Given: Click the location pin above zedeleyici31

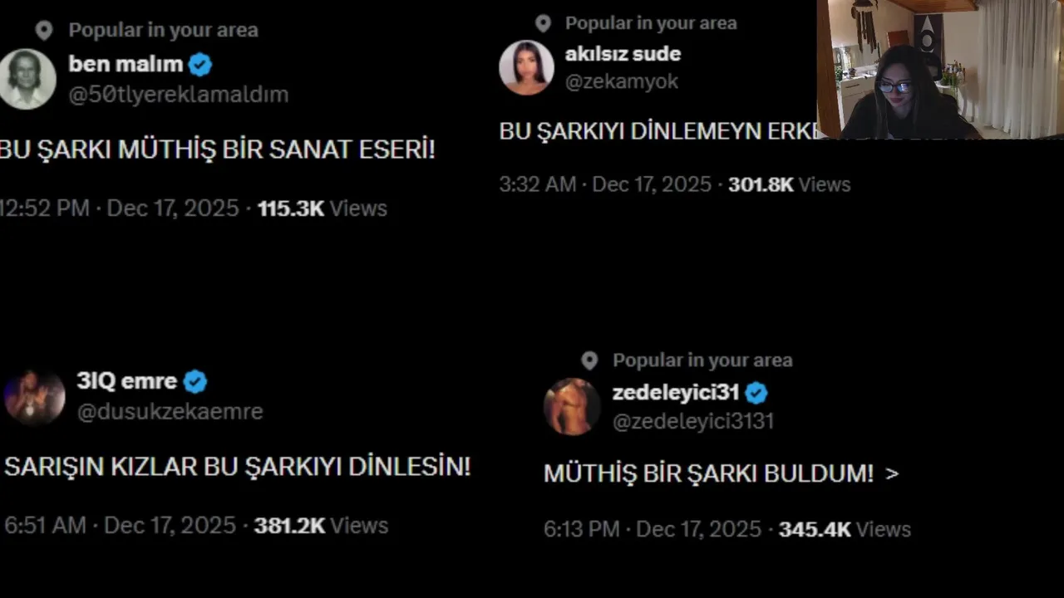Looking at the screenshot, I should click(x=589, y=360).
